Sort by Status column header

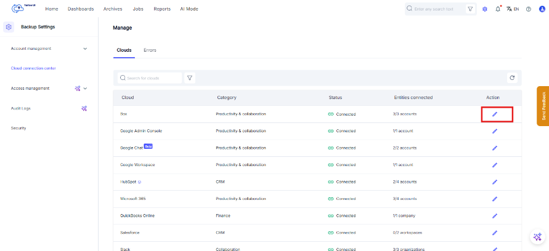pyautogui.click(x=335, y=98)
